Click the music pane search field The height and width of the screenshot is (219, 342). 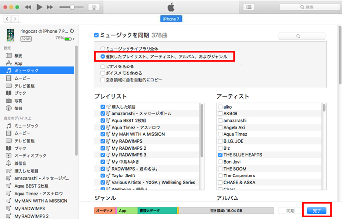(x=302, y=36)
